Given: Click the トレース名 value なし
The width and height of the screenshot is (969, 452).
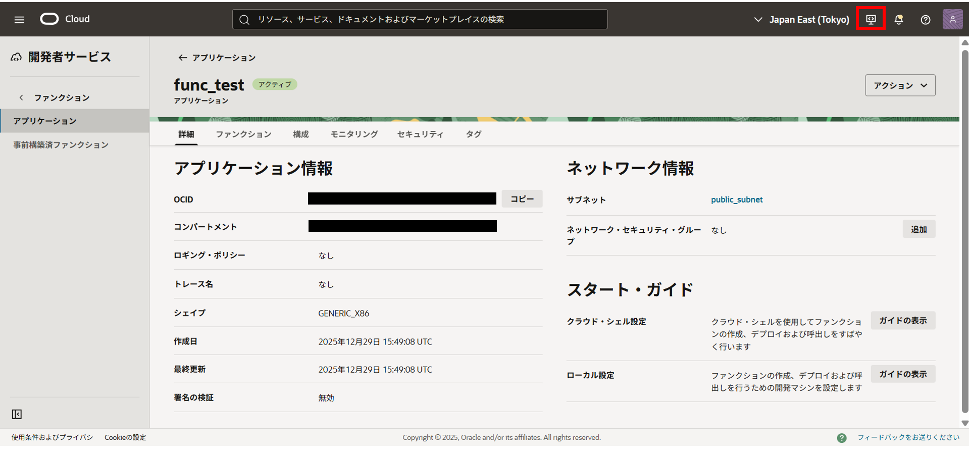Looking at the screenshot, I should (x=326, y=284).
